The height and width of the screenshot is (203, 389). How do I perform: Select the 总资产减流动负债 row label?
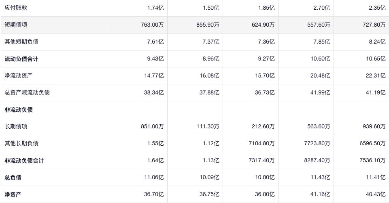[x=27, y=92]
